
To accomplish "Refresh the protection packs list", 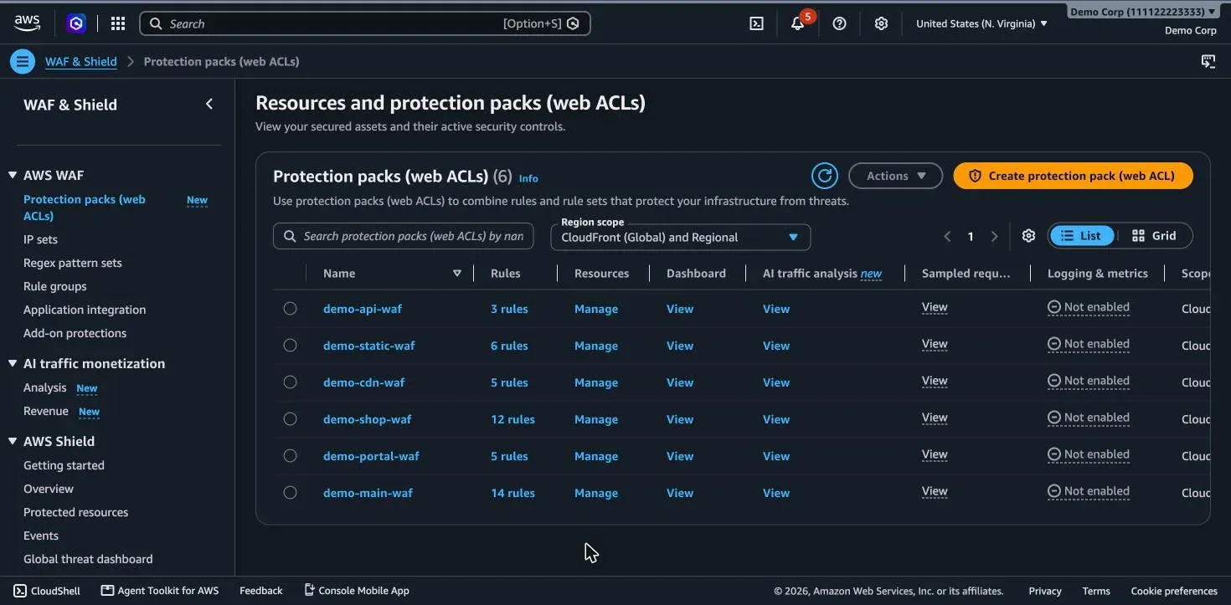I will coord(825,176).
